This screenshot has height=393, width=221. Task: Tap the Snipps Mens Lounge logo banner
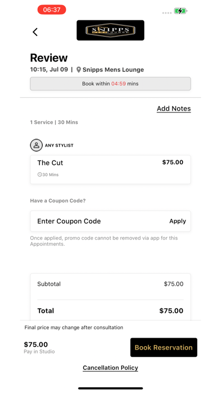pyautogui.click(x=111, y=30)
